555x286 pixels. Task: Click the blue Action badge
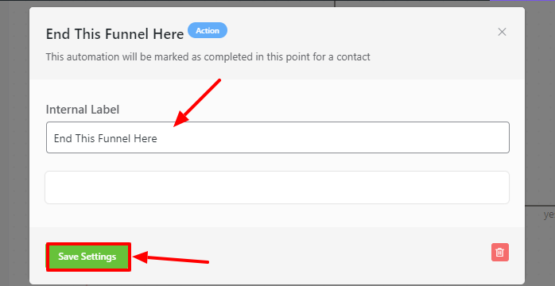point(208,30)
